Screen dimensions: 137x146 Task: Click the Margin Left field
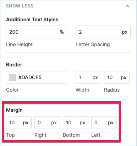tap(104, 123)
